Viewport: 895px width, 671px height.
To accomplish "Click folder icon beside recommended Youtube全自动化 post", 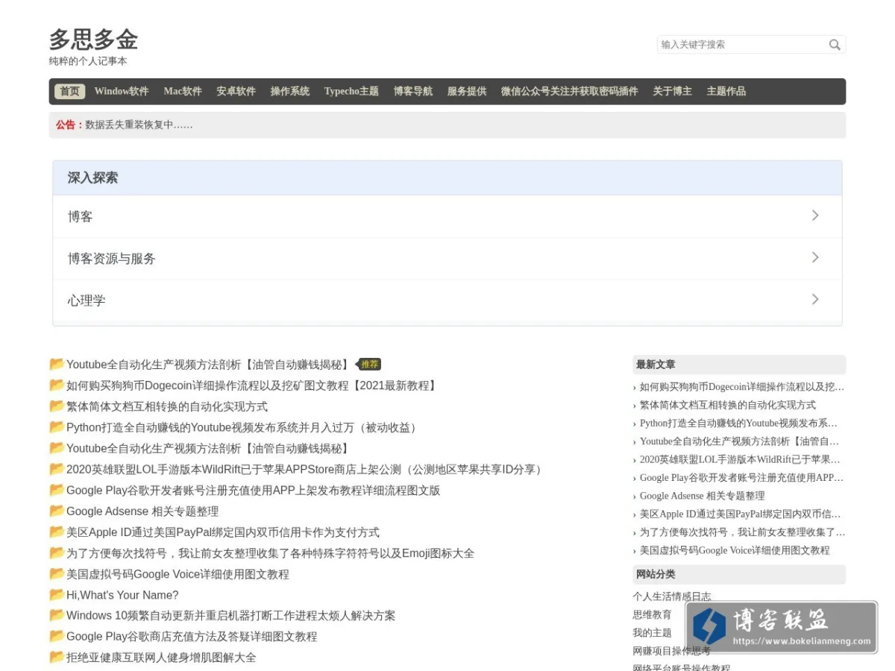I will [x=57, y=364].
